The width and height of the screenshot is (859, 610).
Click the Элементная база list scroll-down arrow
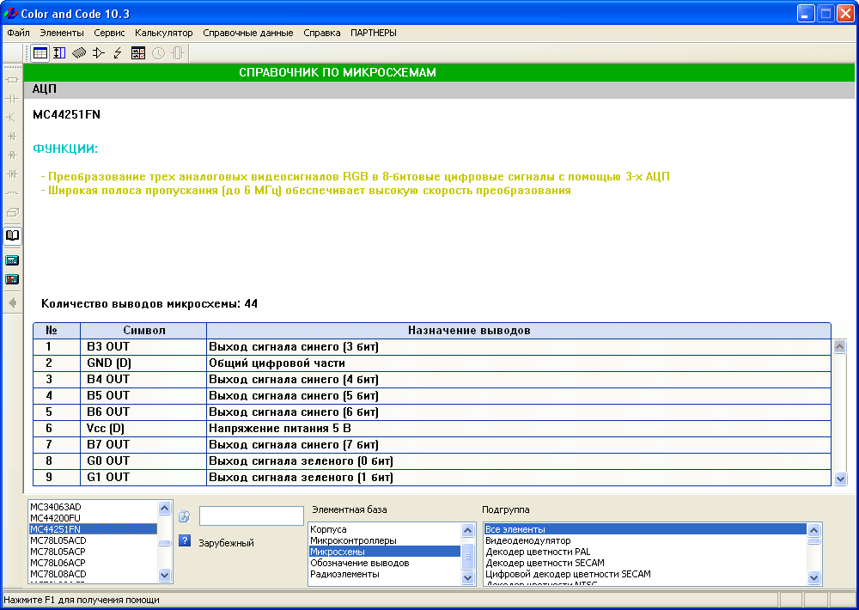pyautogui.click(x=467, y=577)
